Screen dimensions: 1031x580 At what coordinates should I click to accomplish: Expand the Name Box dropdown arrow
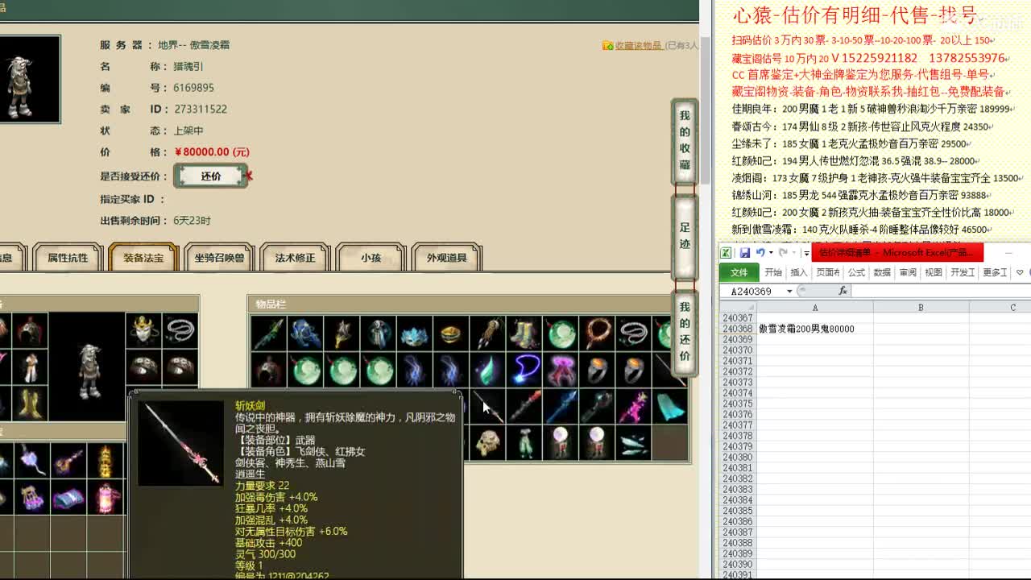[789, 292]
